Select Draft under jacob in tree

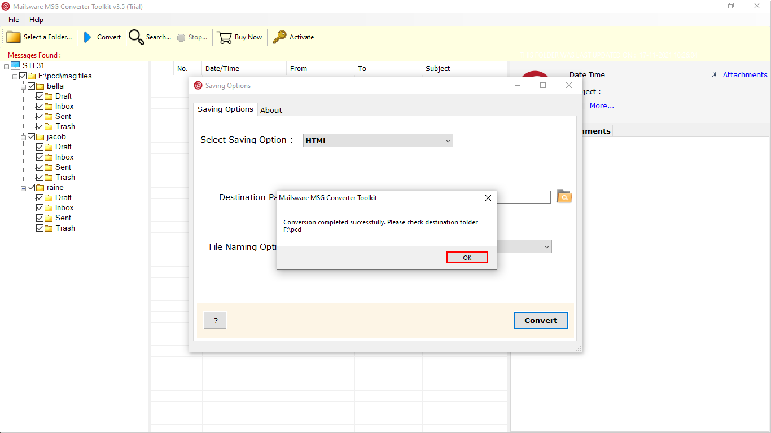(x=63, y=147)
